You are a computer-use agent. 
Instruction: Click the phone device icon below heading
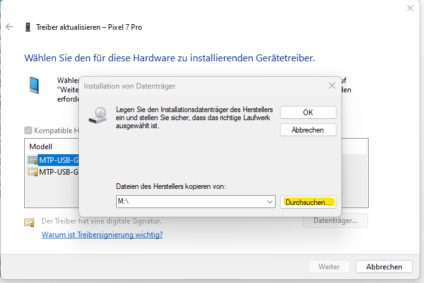click(34, 85)
